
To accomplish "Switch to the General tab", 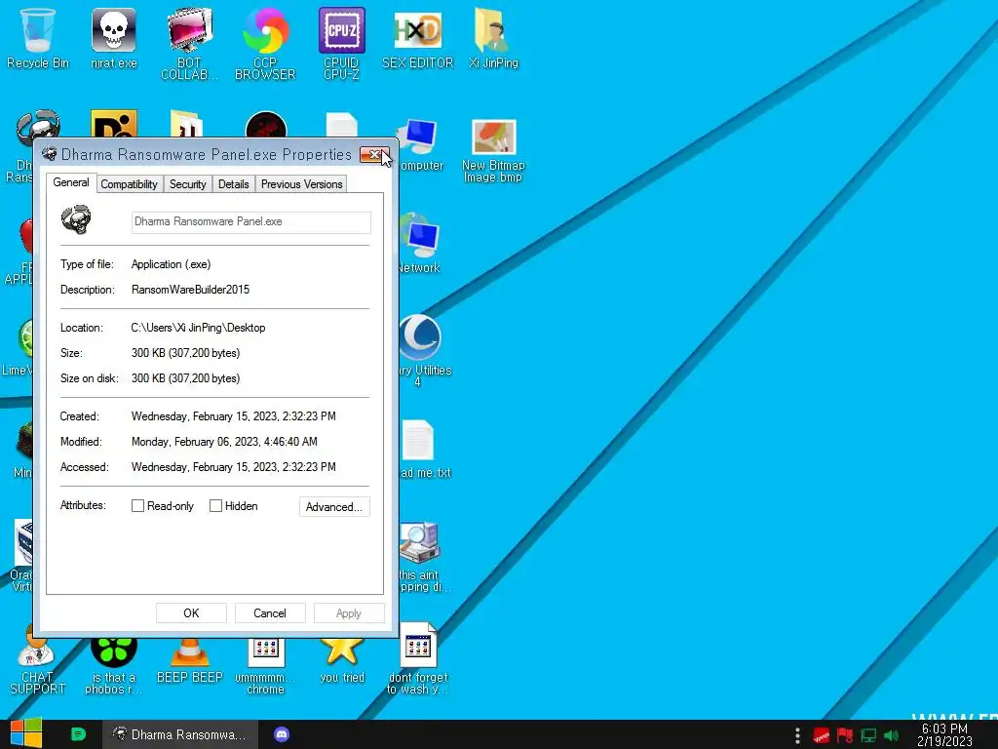I will pyautogui.click(x=71, y=182).
